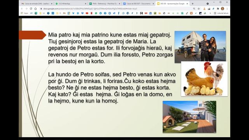Go forward to the next page

click(26, 9)
